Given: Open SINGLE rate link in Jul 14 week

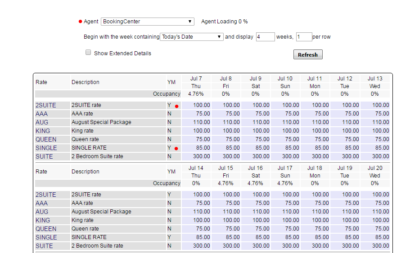Looking at the screenshot, I should (46, 237).
